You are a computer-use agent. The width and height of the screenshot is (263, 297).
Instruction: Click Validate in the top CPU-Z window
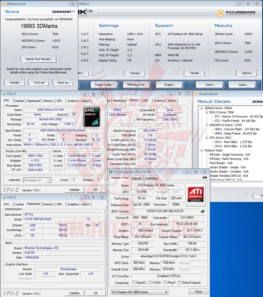click(x=74, y=190)
